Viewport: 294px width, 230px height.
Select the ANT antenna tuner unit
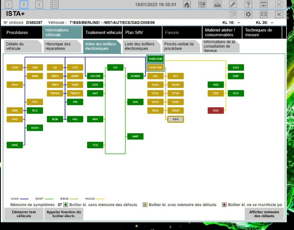pos(95,93)
